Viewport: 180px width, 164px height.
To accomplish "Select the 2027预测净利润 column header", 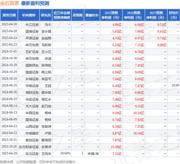I will click(x=156, y=15).
